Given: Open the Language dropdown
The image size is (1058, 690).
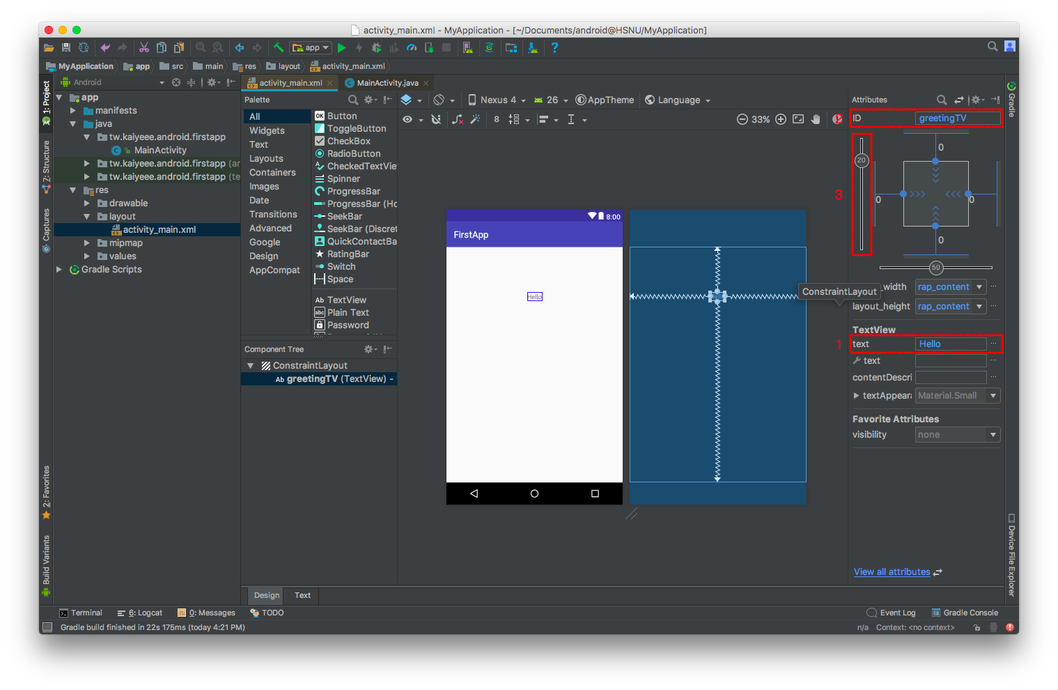Looking at the screenshot, I should [x=678, y=100].
